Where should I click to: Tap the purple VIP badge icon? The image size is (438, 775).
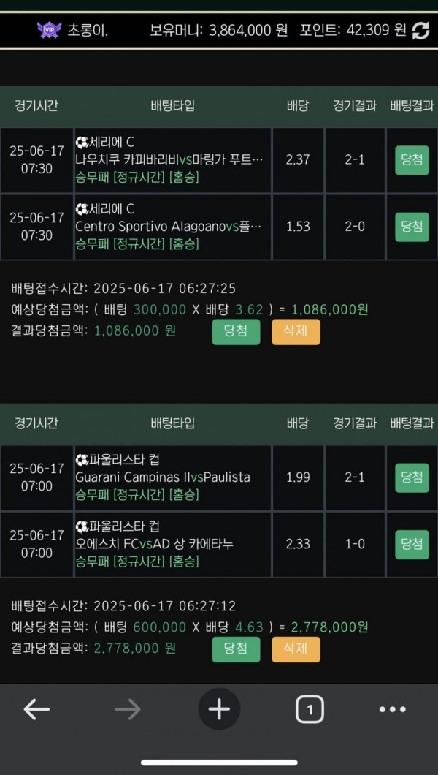point(49,30)
